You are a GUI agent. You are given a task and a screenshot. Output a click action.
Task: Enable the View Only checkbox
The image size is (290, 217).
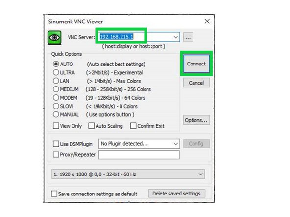[56, 126]
